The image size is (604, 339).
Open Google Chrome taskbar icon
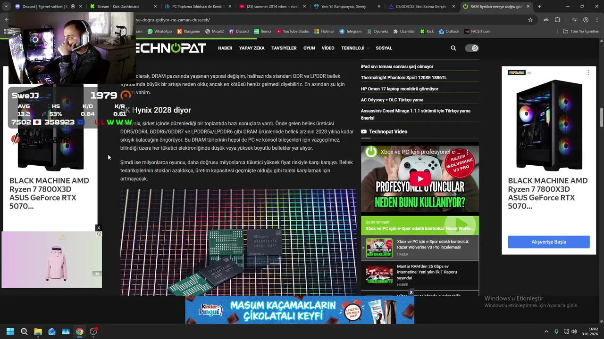79,331
